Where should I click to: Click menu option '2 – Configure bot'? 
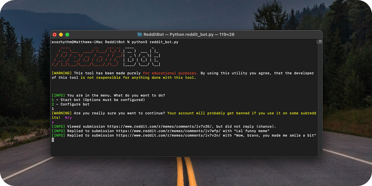71,104
